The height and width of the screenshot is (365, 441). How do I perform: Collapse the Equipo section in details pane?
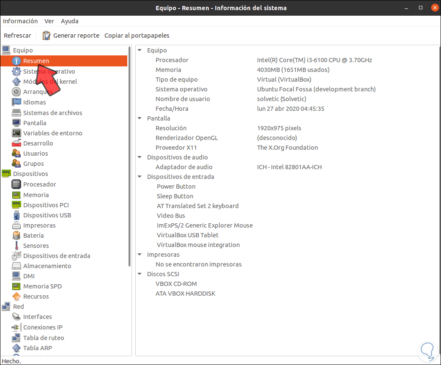point(140,50)
